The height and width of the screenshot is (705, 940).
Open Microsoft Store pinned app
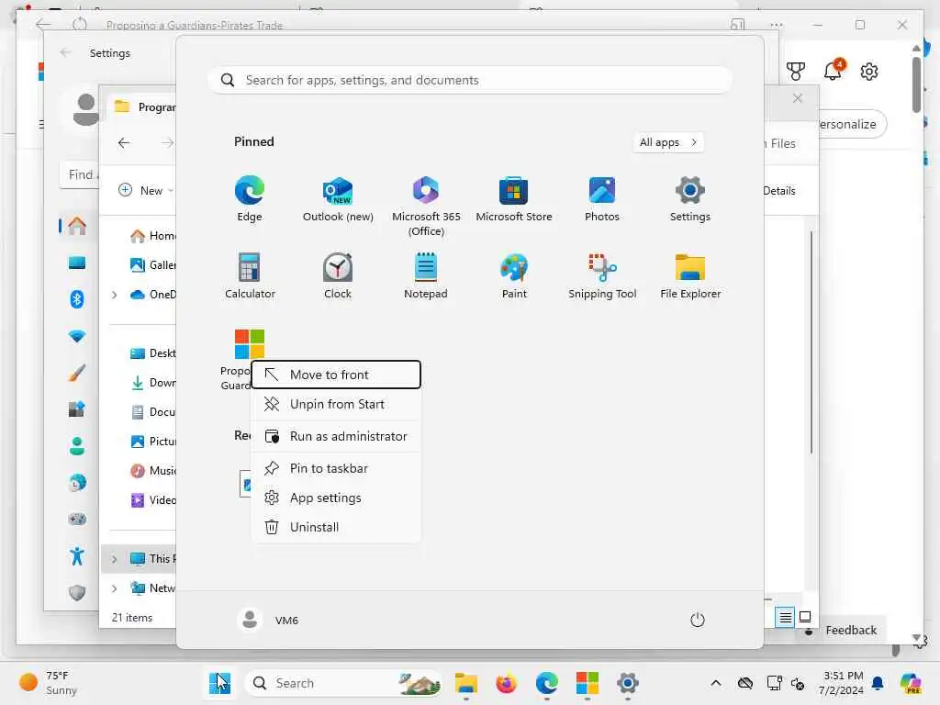pyautogui.click(x=514, y=199)
